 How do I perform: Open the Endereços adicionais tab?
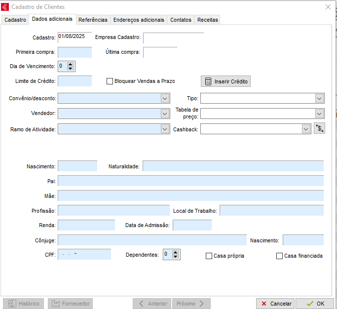[139, 20]
